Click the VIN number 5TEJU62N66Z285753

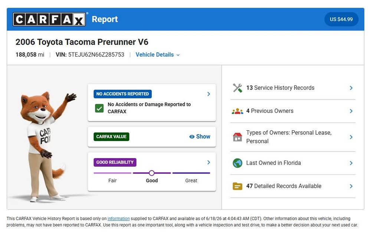[x=96, y=55]
